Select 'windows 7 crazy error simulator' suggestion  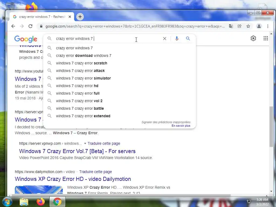pyautogui.click(x=119, y=78)
